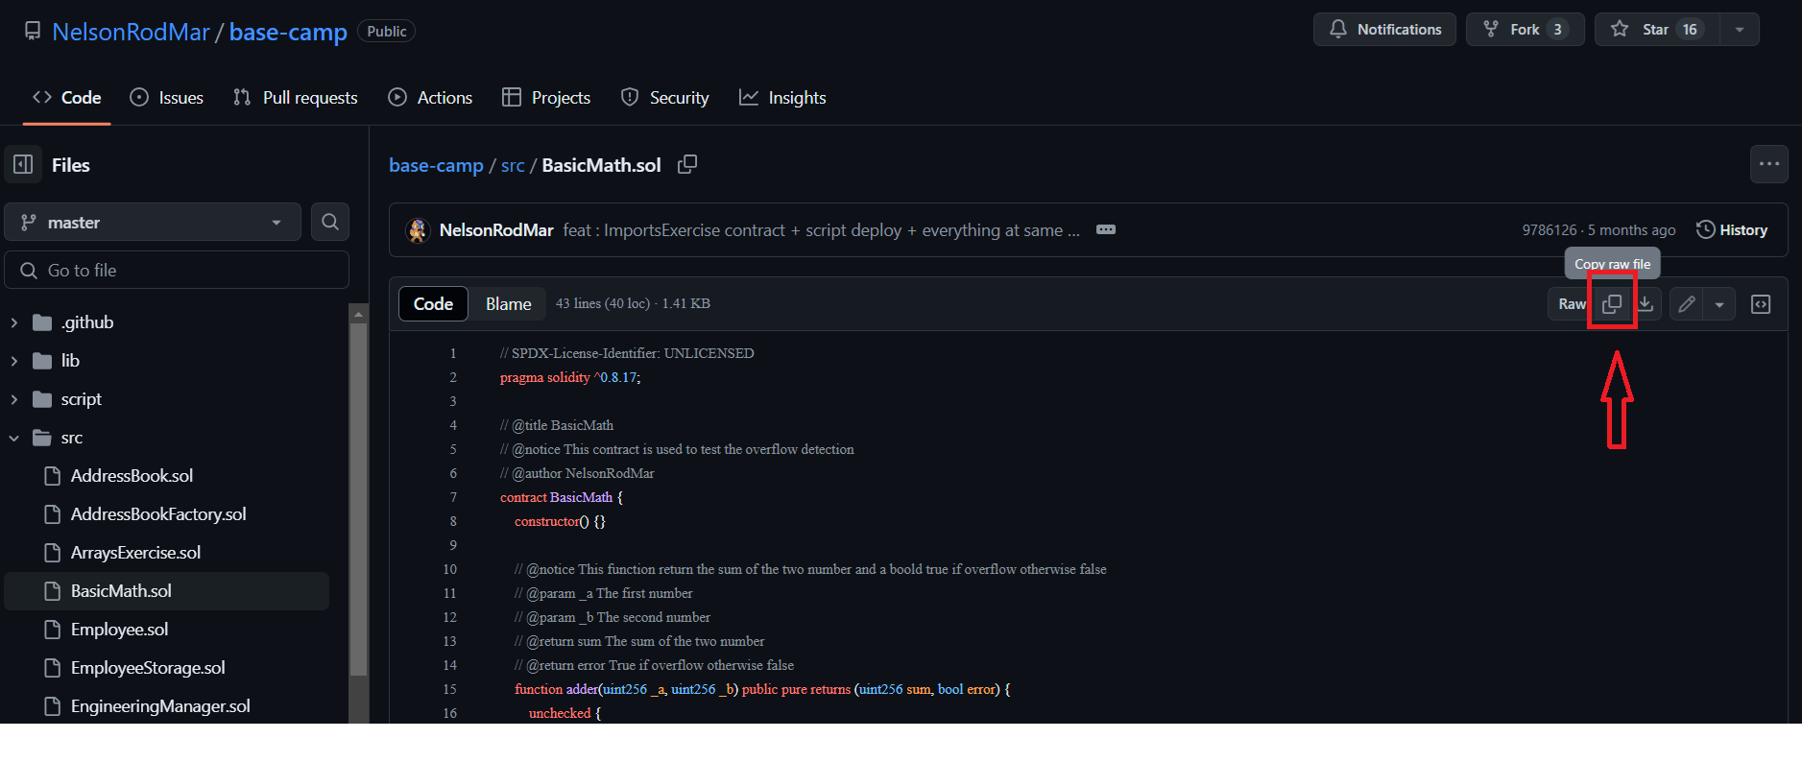The height and width of the screenshot is (762, 1802).
Task: Click the file tree scrollbar
Action: click(359, 499)
